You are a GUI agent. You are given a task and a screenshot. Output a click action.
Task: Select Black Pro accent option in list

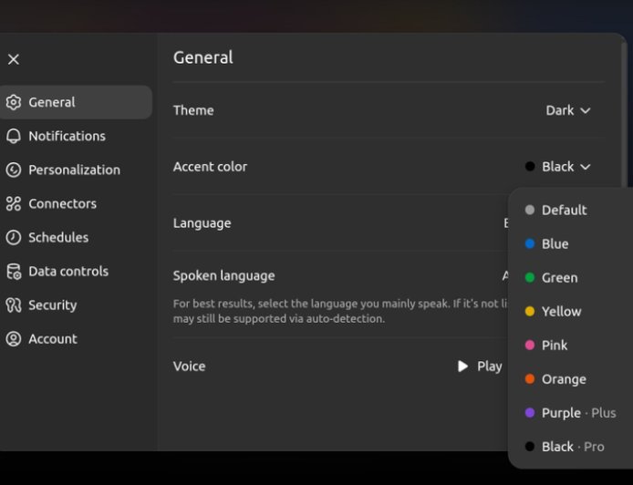click(x=566, y=446)
